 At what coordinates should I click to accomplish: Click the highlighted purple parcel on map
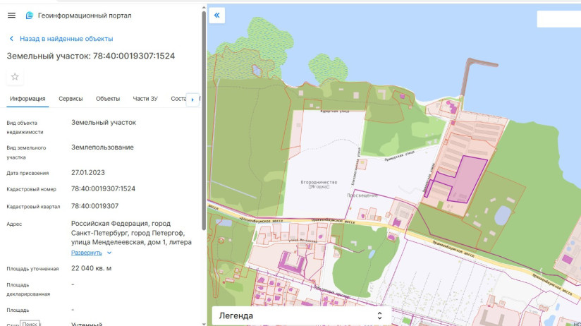pyautogui.click(x=467, y=178)
